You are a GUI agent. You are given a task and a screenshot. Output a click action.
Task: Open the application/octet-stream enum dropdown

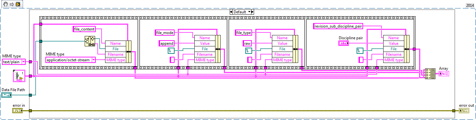[x=70, y=60]
